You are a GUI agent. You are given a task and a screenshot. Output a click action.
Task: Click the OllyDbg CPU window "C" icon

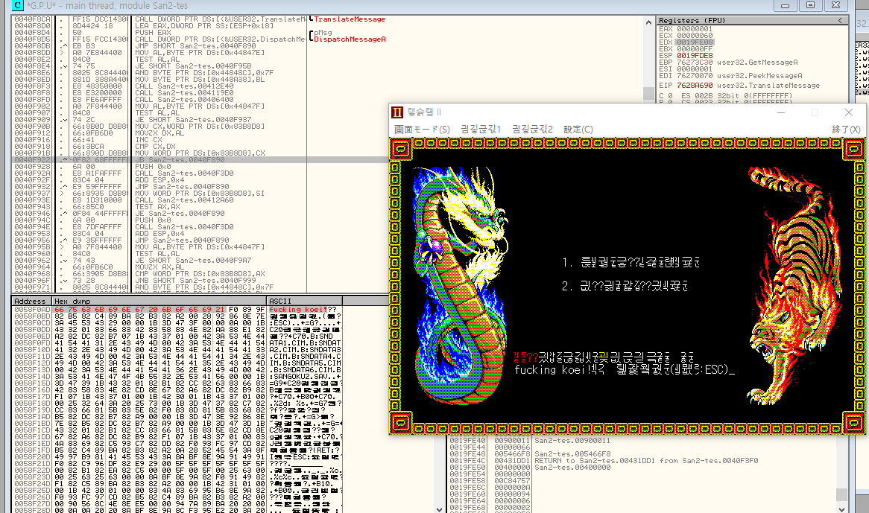pyautogui.click(x=17, y=5)
